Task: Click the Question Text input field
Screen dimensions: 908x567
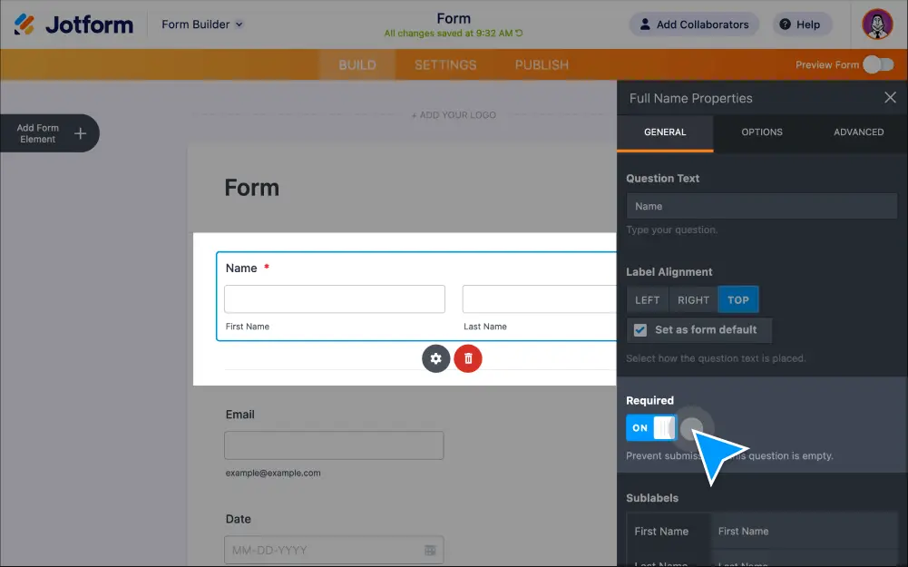Action: point(761,206)
